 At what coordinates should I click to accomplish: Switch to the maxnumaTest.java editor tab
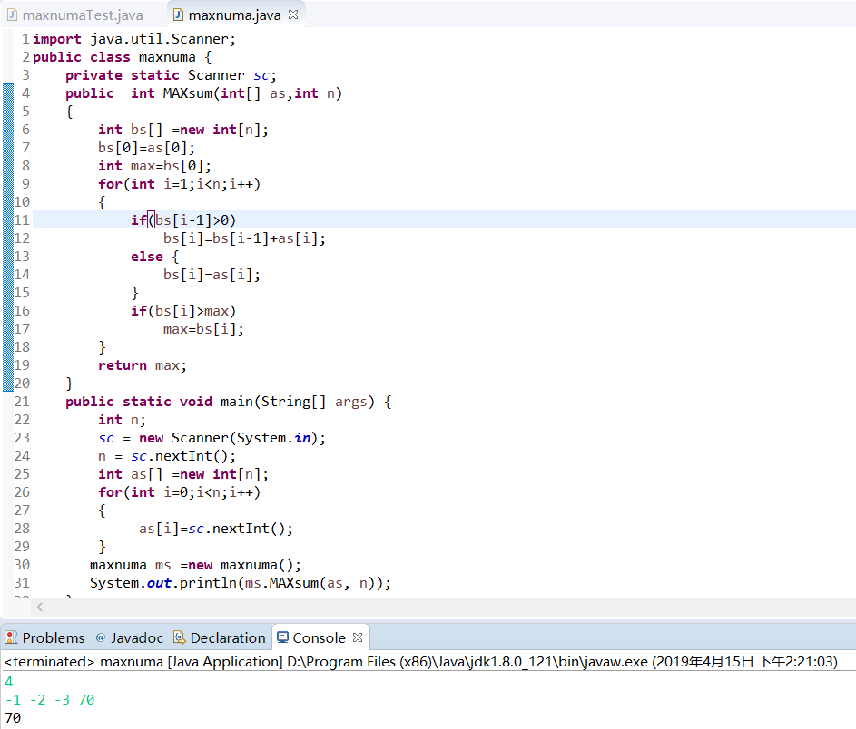coord(74,15)
